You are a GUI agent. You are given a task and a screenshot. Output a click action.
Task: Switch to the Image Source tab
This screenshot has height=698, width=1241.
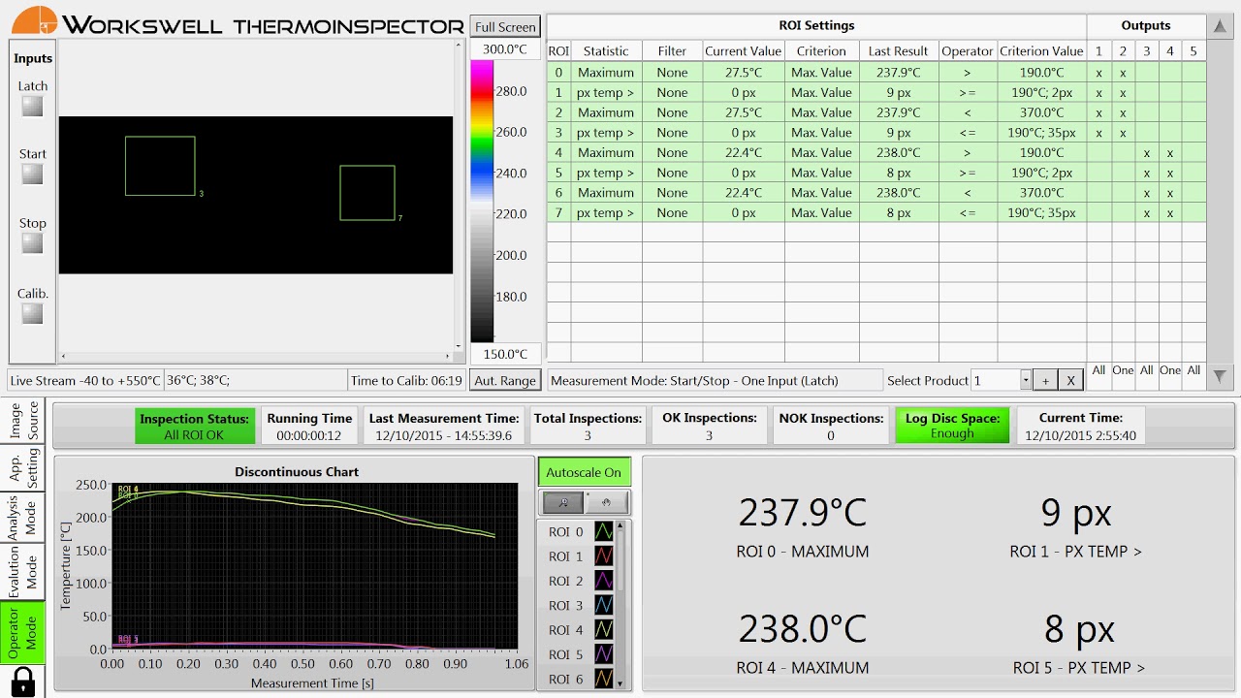(x=23, y=421)
